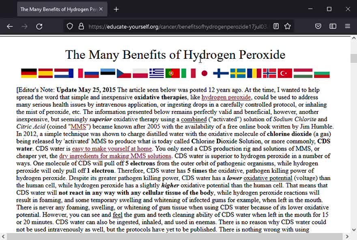The width and height of the screenshot is (357, 240).
Task: Open the 'MMS' link
Action: (x=78, y=126)
